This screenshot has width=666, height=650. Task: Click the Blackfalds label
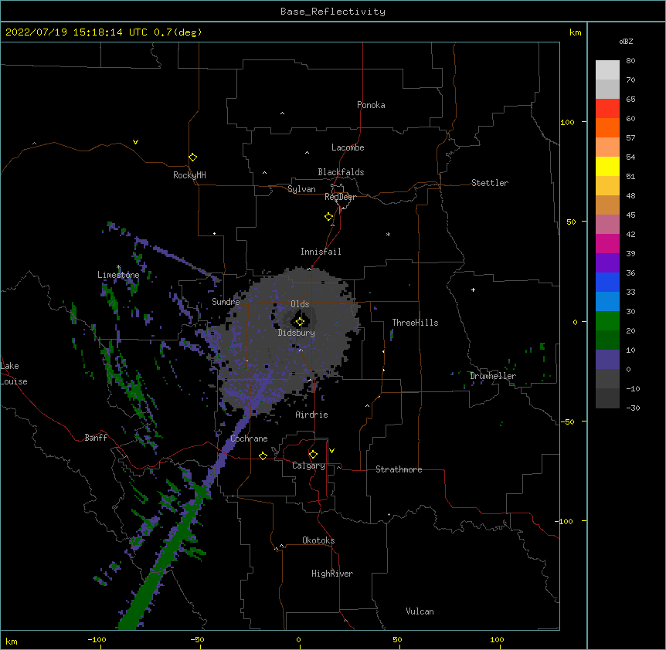pyautogui.click(x=341, y=172)
